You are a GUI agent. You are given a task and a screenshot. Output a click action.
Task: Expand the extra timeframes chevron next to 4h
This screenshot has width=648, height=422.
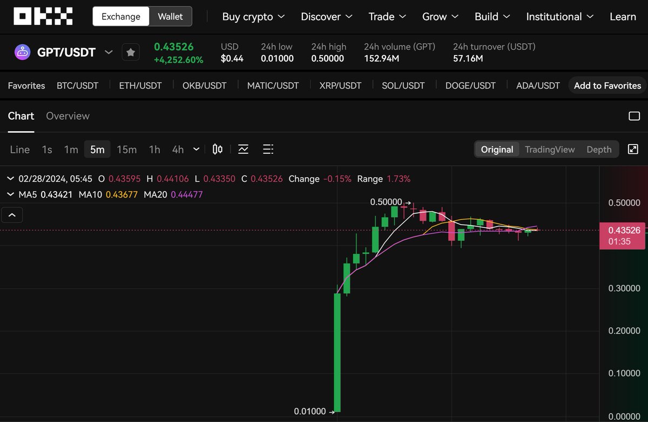coord(195,149)
